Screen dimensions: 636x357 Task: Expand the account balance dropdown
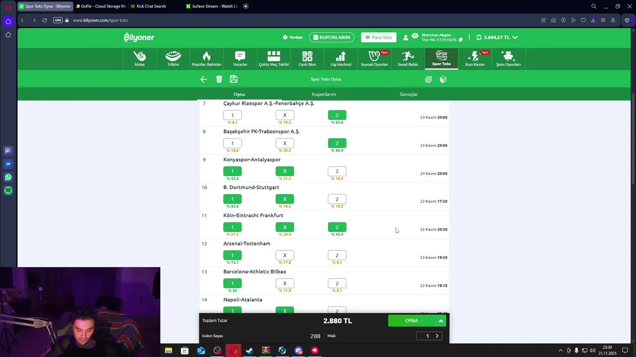click(515, 37)
